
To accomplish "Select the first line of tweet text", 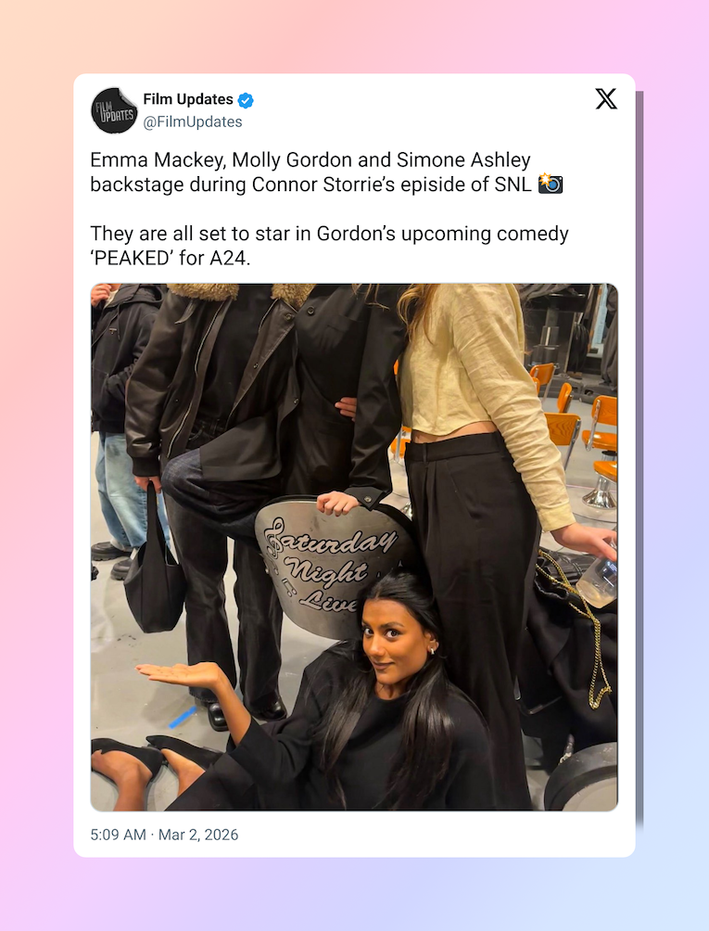I will pyautogui.click(x=310, y=159).
